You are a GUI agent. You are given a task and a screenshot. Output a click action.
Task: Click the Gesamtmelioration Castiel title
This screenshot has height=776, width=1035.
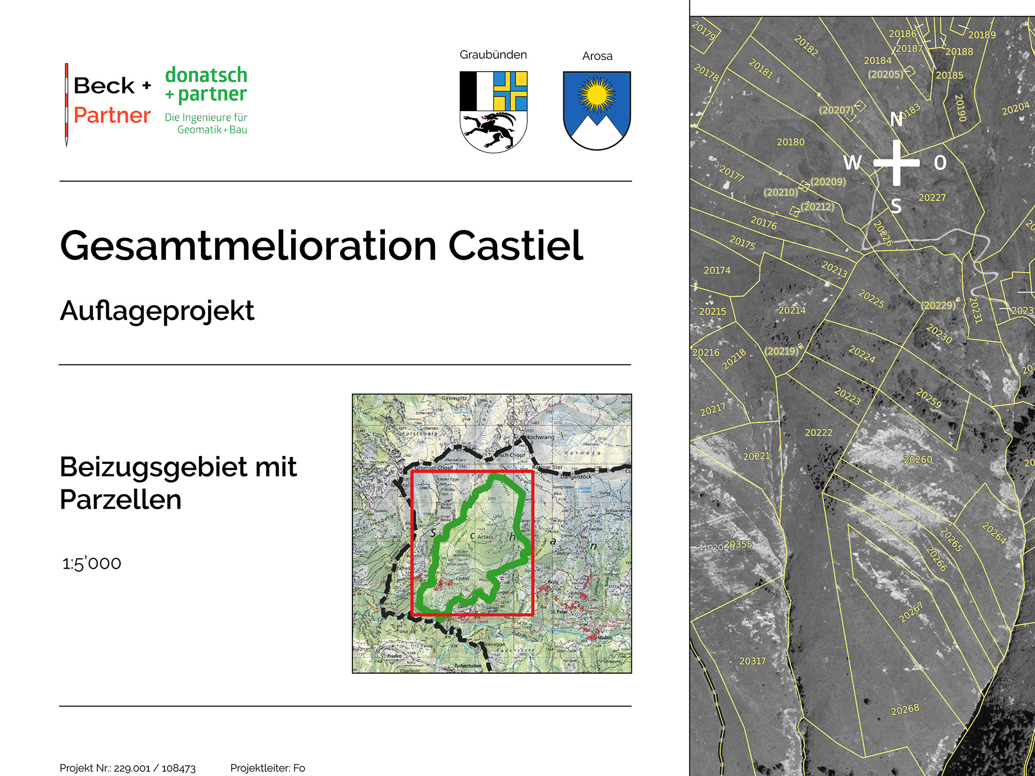(321, 246)
